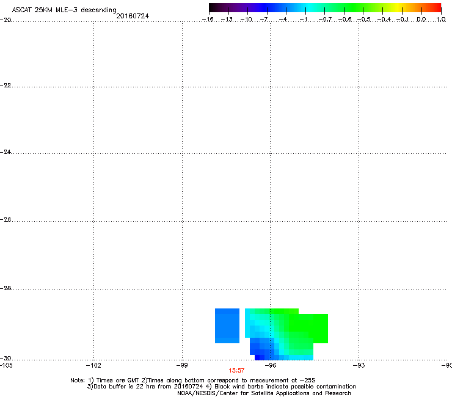The width and height of the screenshot is (452, 397).
Task: Click the 1.0 color scale label
Action: pyautogui.click(x=441, y=20)
